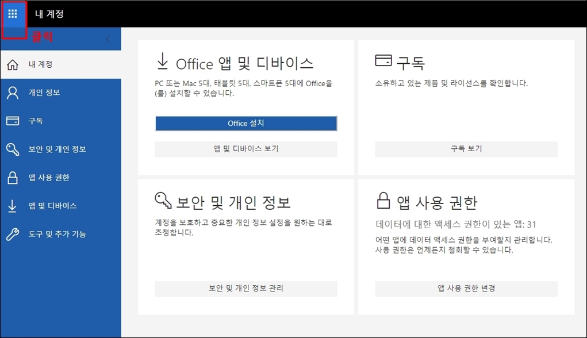
Task: Click the card icon in 구독 card heading
Action: click(383, 60)
